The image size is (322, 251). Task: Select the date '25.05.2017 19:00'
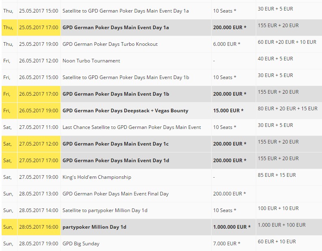coord(39,44)
